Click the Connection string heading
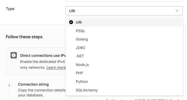187x100 pixels. 33,84
